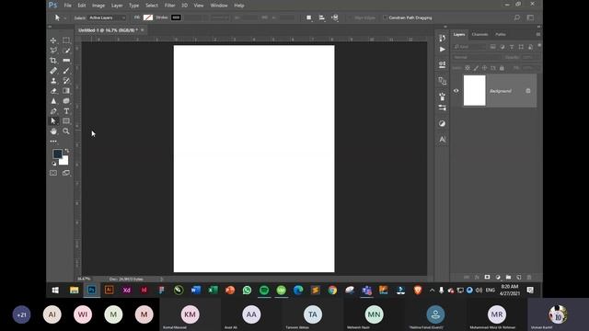
Task: Open the Image menu
Action: point(98,6)
